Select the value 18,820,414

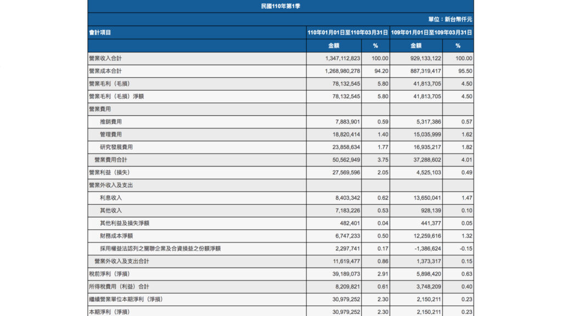(346, 134)
